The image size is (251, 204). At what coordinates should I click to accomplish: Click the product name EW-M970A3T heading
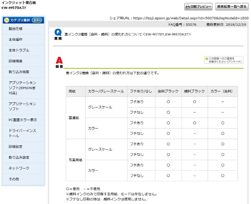tap(14, 8)
